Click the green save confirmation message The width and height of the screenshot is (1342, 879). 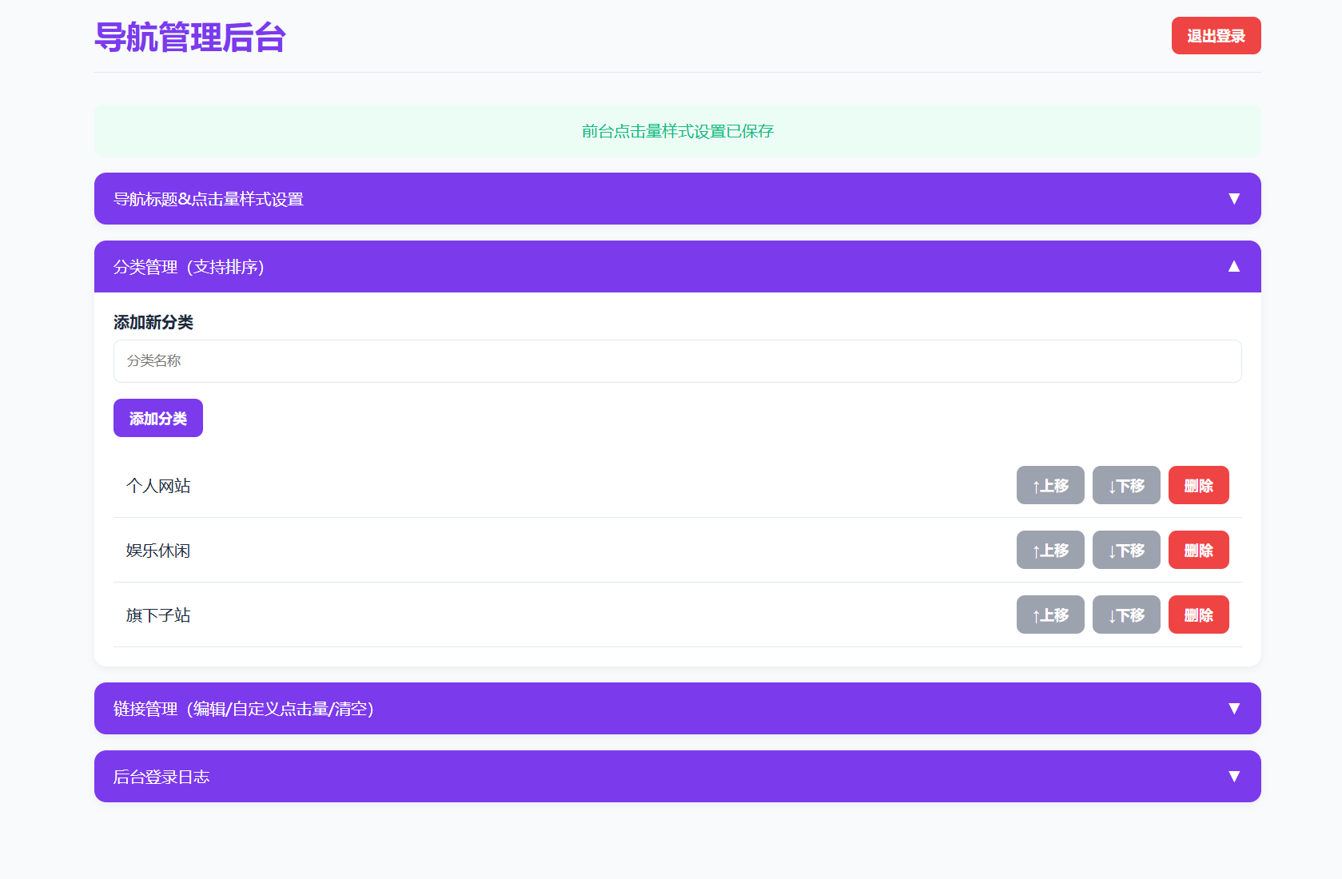coord(677,130)
